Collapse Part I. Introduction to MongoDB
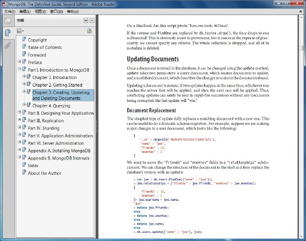The width and height of the screenshot is (306, 241). point(19,69)
